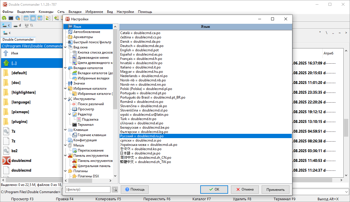Open the Избранное menu
350x202 pixels.
click(x=94, y=12)
